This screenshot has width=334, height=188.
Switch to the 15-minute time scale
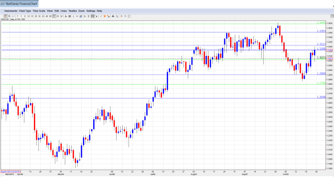click(32, 16)
